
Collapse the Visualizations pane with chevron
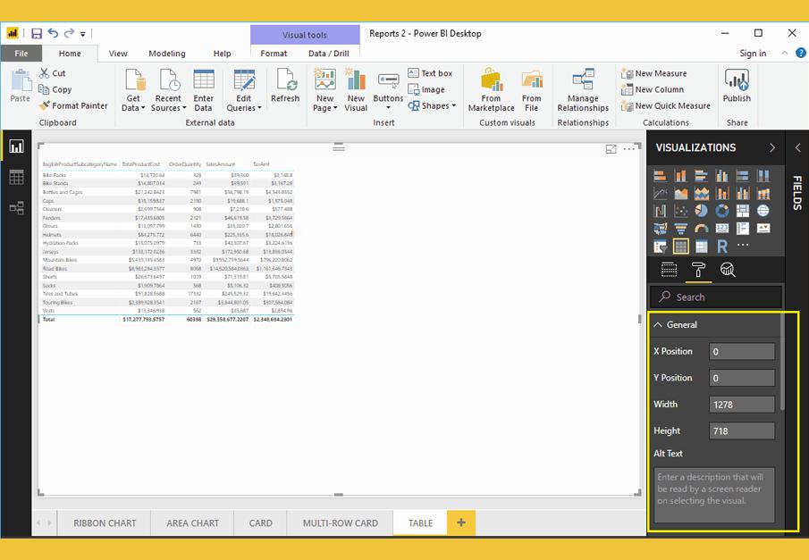[x=772, y=147]
